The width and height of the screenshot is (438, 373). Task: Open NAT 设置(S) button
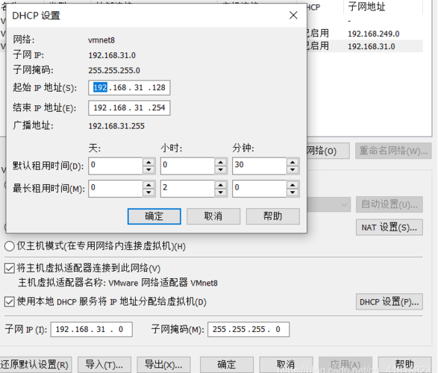tap(389, 228)
